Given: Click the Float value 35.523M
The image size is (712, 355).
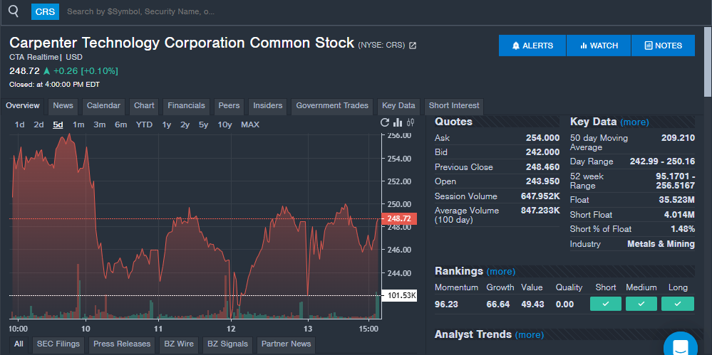Looking at the screenshot, I should [676, 200].
